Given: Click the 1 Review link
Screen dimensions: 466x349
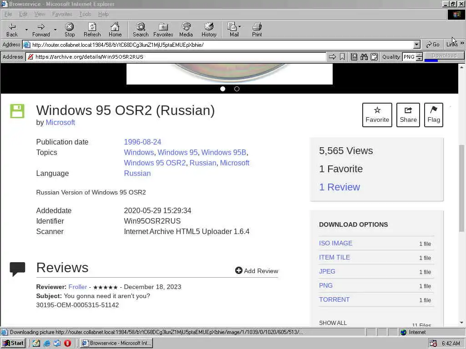Looking at the screenshot, I should pos(339,187).
